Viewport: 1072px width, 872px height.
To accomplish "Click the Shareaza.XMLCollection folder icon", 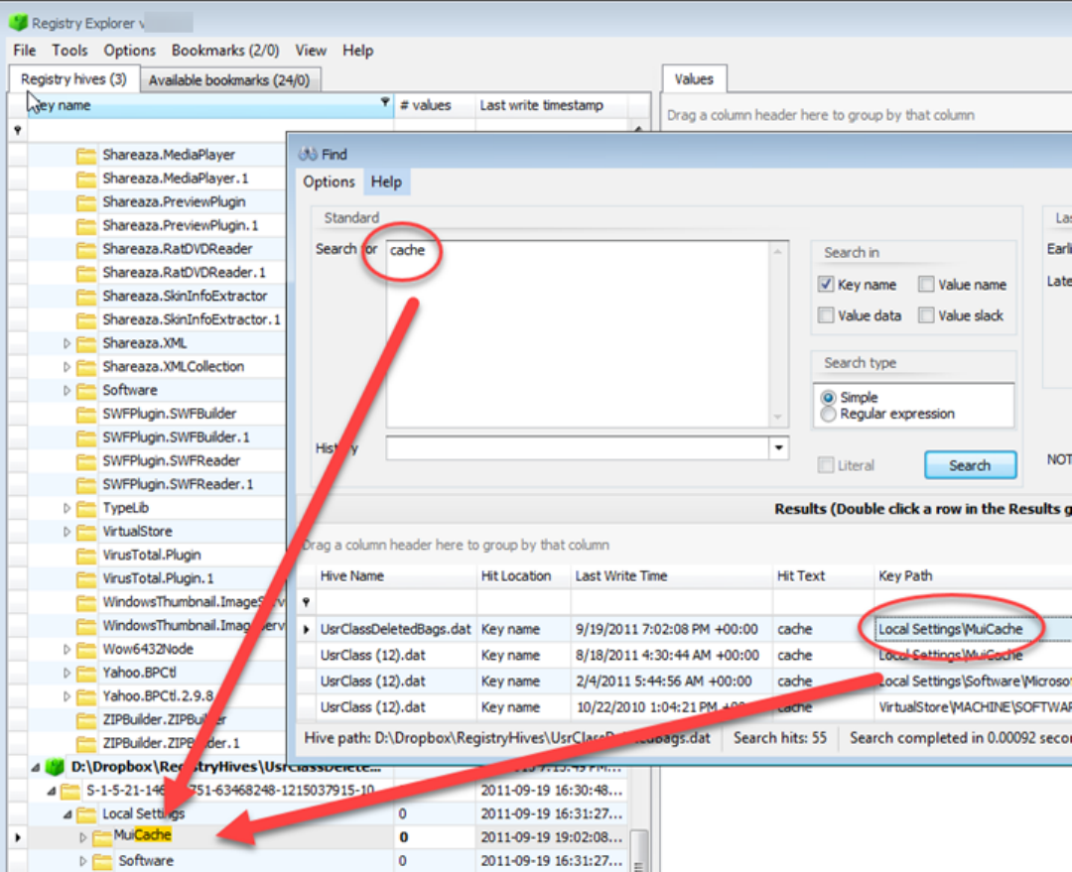I will pos(86,368).
